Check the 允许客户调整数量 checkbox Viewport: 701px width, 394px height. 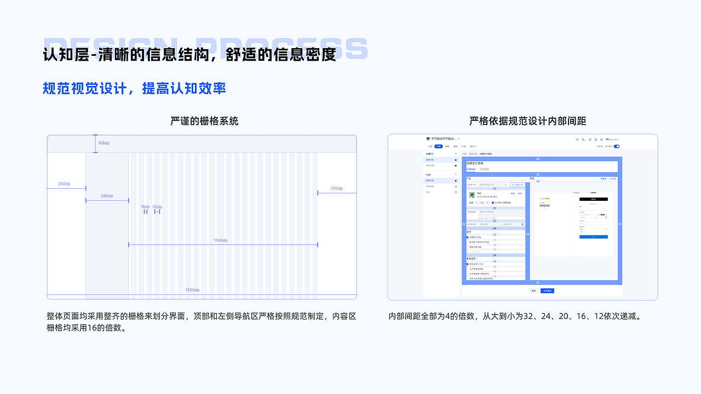[x=493, y=202]
